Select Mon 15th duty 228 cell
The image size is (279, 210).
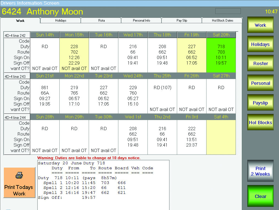click(74, 55)
